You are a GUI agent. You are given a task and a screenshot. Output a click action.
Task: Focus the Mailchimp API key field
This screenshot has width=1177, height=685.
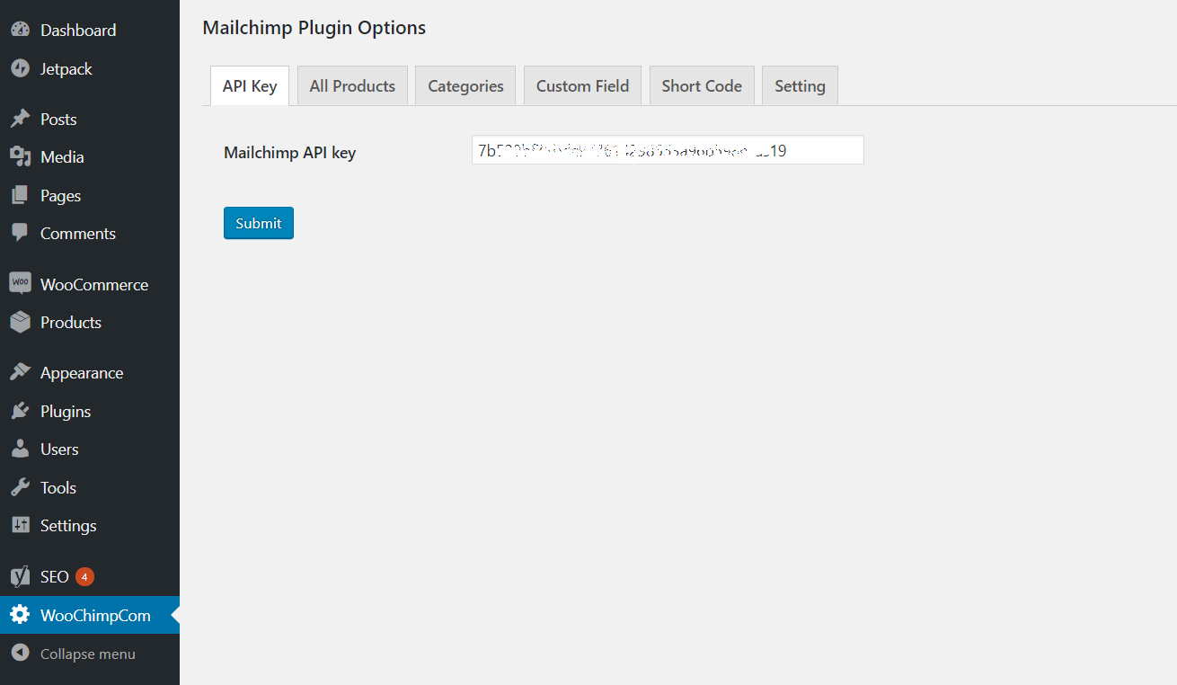(667, 150)
